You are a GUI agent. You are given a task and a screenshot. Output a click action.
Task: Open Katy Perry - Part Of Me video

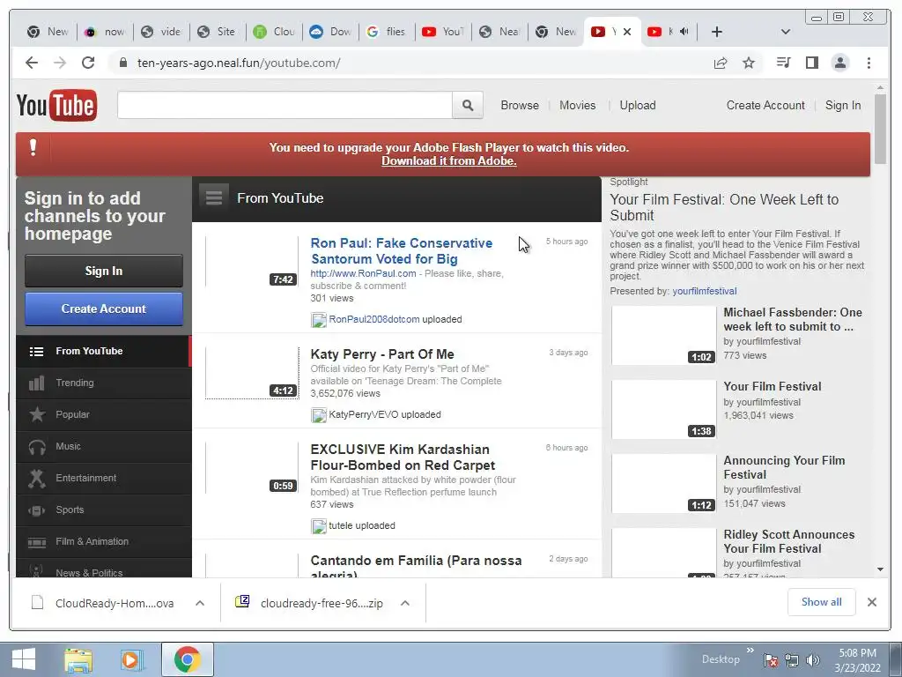click(382, 354)
